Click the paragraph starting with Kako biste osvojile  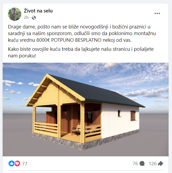point(81,52)
